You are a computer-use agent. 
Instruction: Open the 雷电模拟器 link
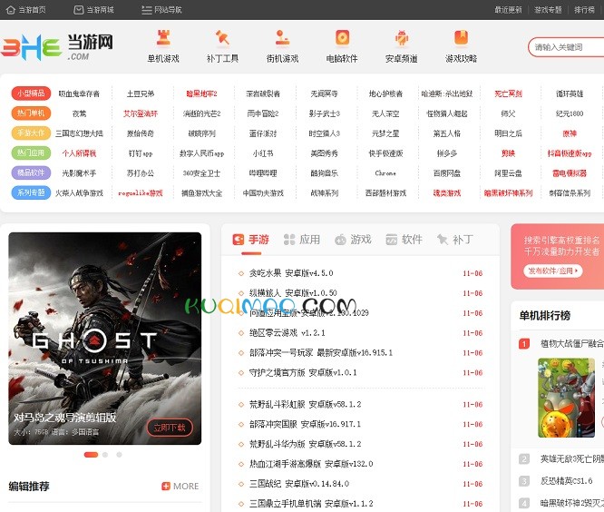pyautogui.click(x=570, y=173)
